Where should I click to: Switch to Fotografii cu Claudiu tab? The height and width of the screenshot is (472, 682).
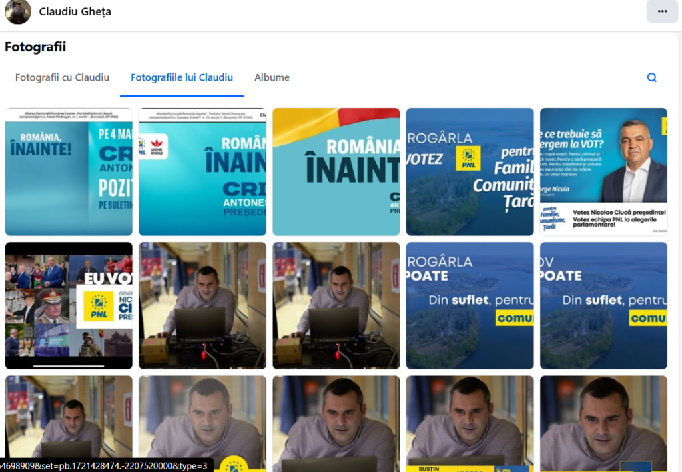(x=62, y=77)
